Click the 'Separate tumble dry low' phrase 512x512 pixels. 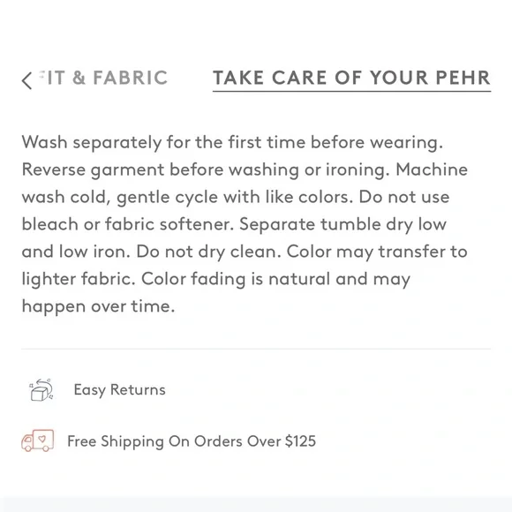click(343, 224)
